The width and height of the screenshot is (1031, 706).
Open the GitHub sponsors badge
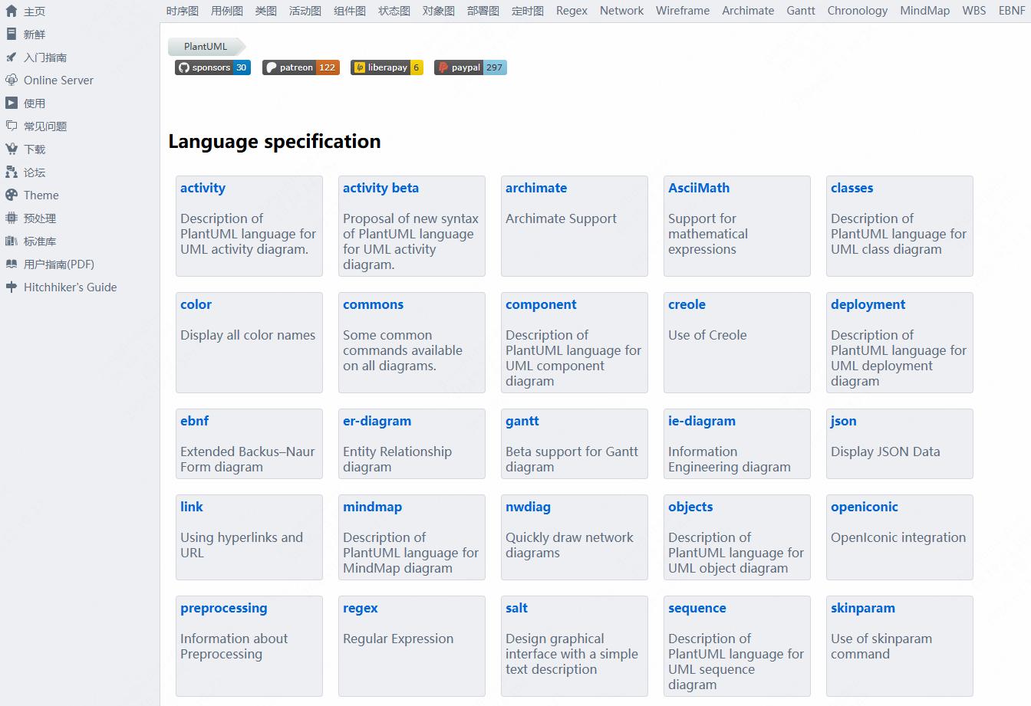[212, 67]
